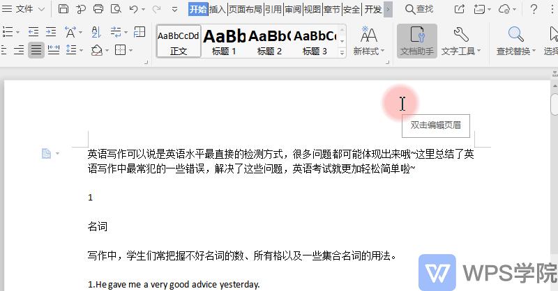Screen dimensions: 558x291
Task: Select the 章节 tab
Action: coord(332,9)
